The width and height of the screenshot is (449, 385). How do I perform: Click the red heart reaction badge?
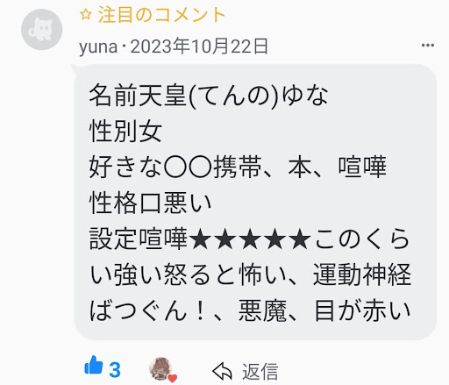[173, 378]
